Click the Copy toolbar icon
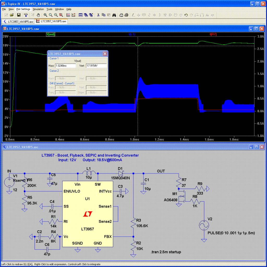This screenshot has height=267, width=267. coord(104,15)
